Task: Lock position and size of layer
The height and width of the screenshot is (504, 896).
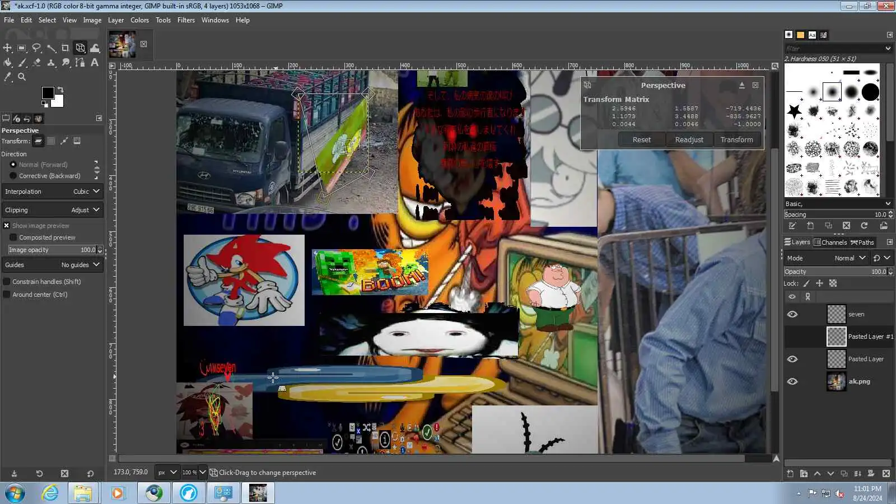Action: [x=819, y=283]
